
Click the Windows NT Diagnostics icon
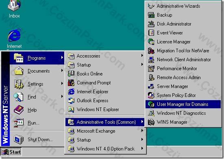tap(151, 113)
